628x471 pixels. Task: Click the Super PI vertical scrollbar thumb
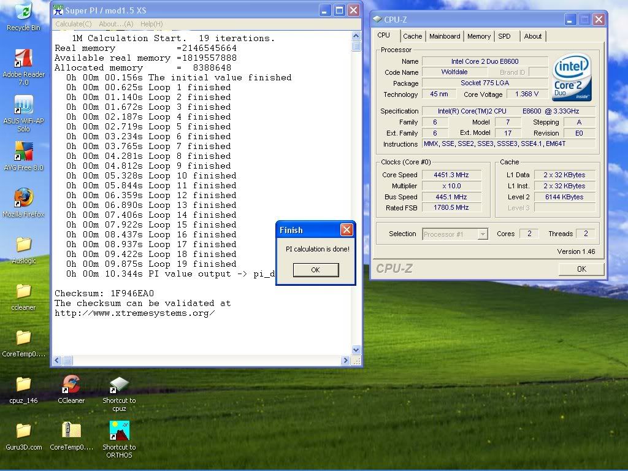[x=356, y=46]
